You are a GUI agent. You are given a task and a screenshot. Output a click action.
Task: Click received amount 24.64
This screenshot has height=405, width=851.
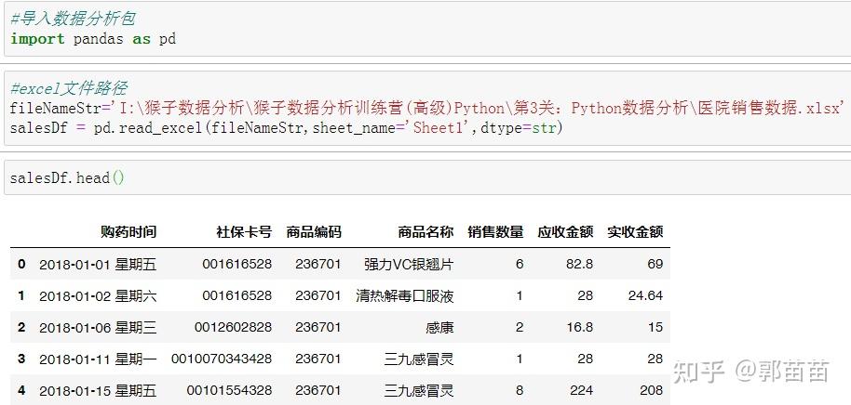pyautogui.click(x=644, y=295)
